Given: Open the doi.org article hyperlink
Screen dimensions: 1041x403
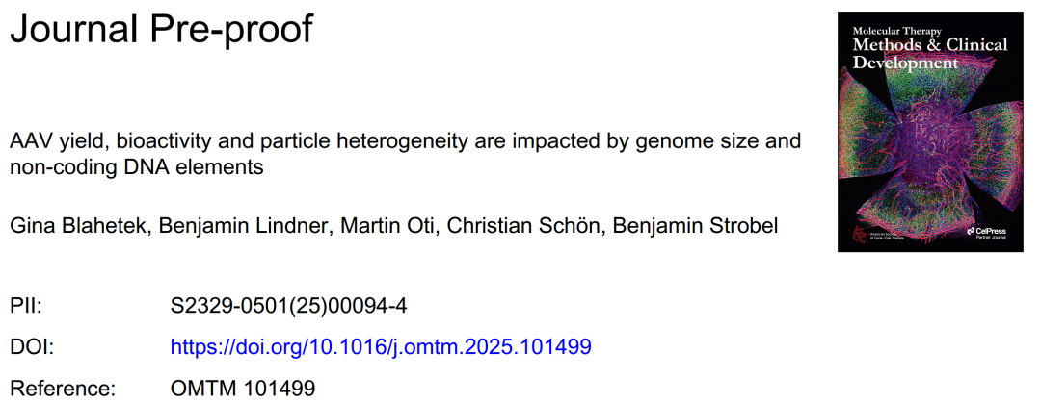Looking at the screenshot, I should click(381, 346).
